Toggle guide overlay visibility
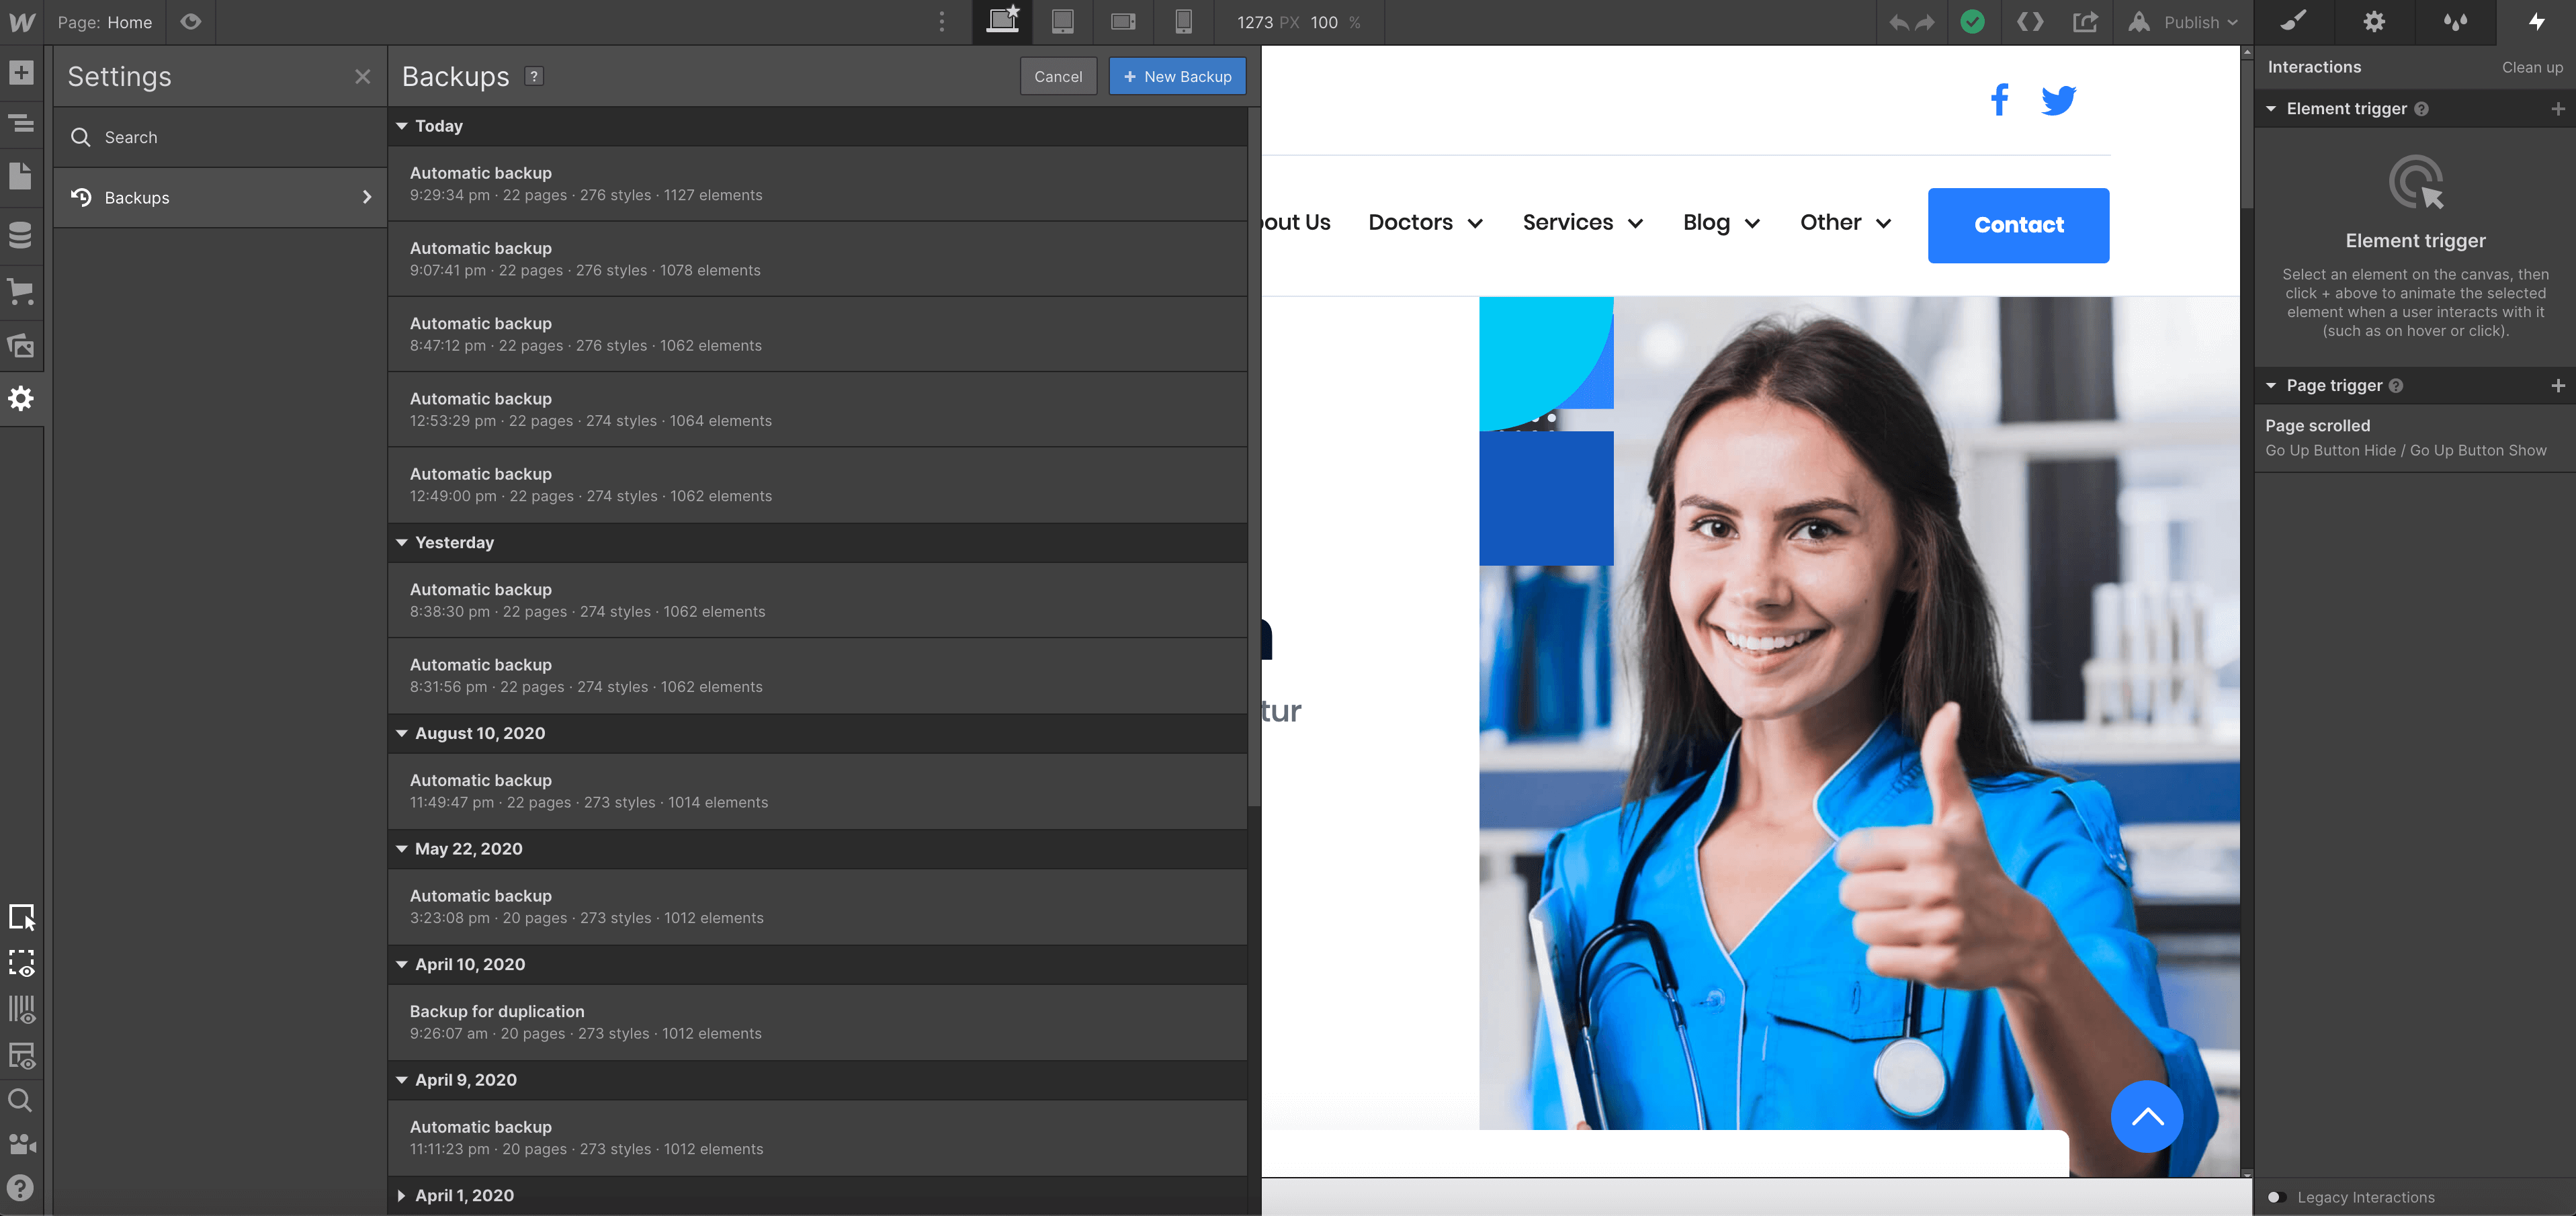 tap(22, 1010)
